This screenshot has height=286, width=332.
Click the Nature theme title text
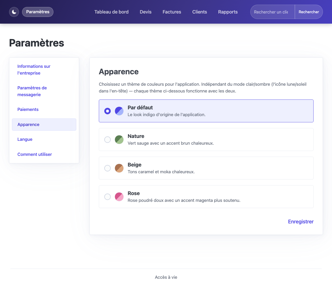point(136,136)
